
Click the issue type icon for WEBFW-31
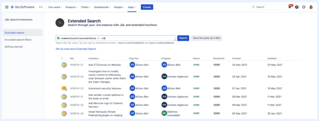pos(64,97)
